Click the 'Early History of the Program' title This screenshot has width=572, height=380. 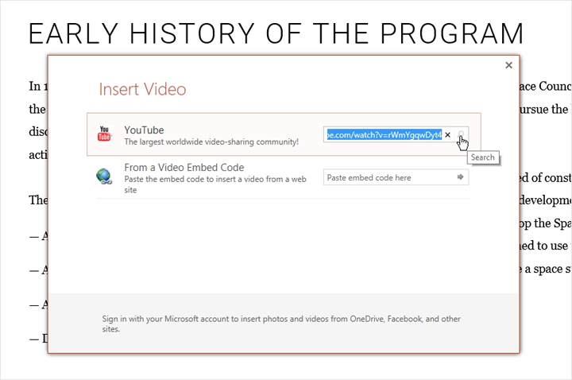click(x=276, y=34)
